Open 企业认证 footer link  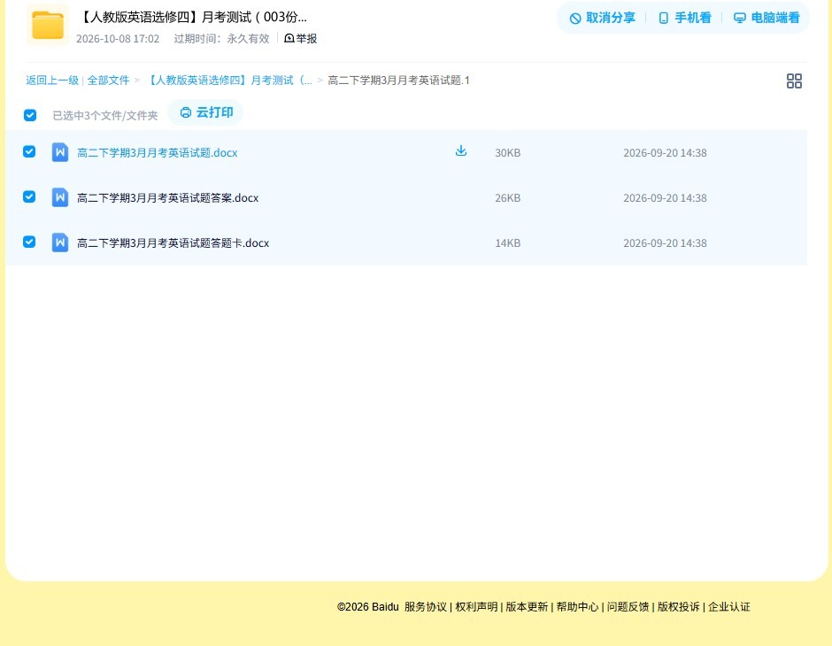(x=729, y=607)
